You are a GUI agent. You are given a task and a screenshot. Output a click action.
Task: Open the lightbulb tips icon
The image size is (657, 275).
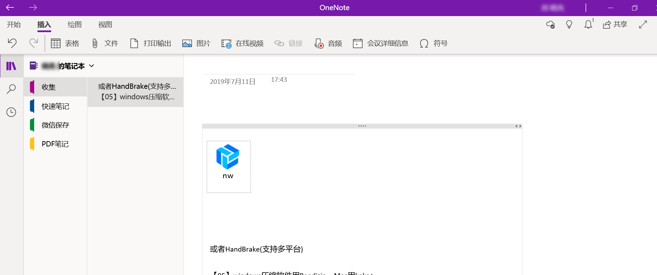[569, 24]
